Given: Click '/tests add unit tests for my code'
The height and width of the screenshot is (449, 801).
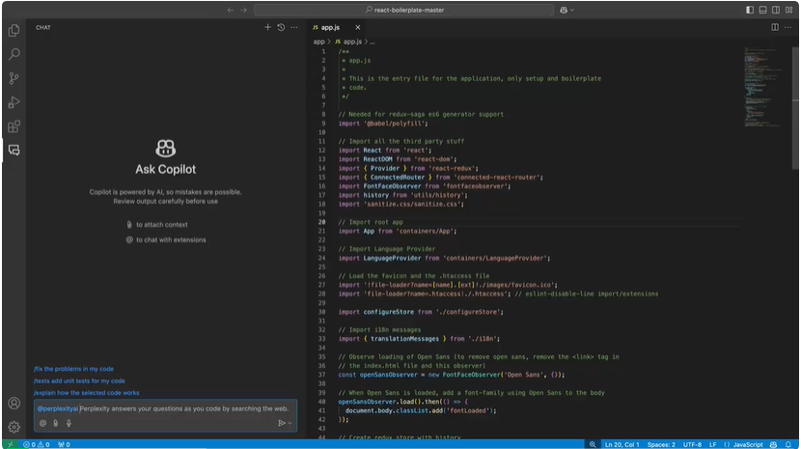Looking at the screenshot, I should pos(79,381).
